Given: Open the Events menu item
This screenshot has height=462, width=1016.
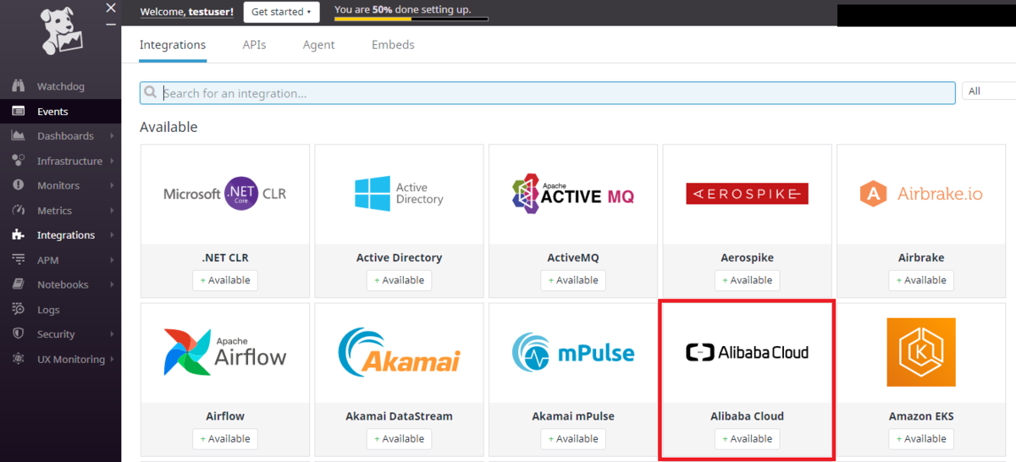Looking at the screenshot, I should 61,111.
